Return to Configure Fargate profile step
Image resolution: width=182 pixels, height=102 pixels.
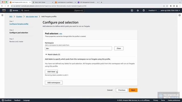19,24
